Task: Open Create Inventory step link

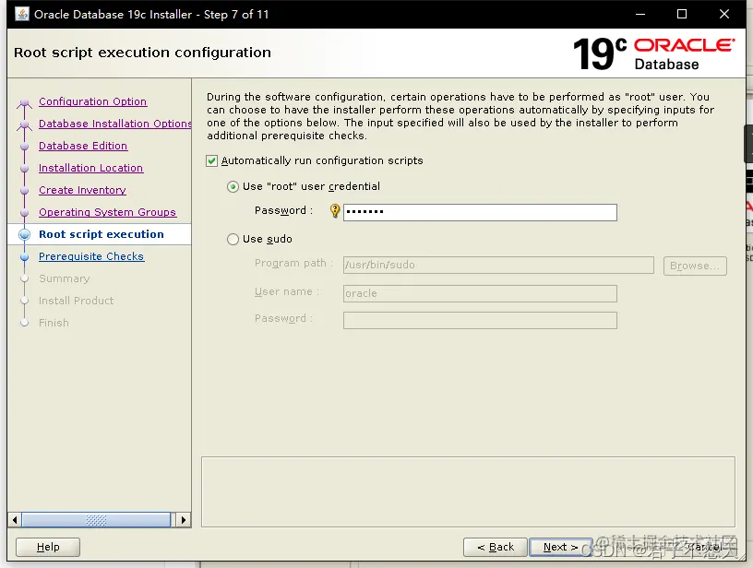Action: click(x=82, y=190)
